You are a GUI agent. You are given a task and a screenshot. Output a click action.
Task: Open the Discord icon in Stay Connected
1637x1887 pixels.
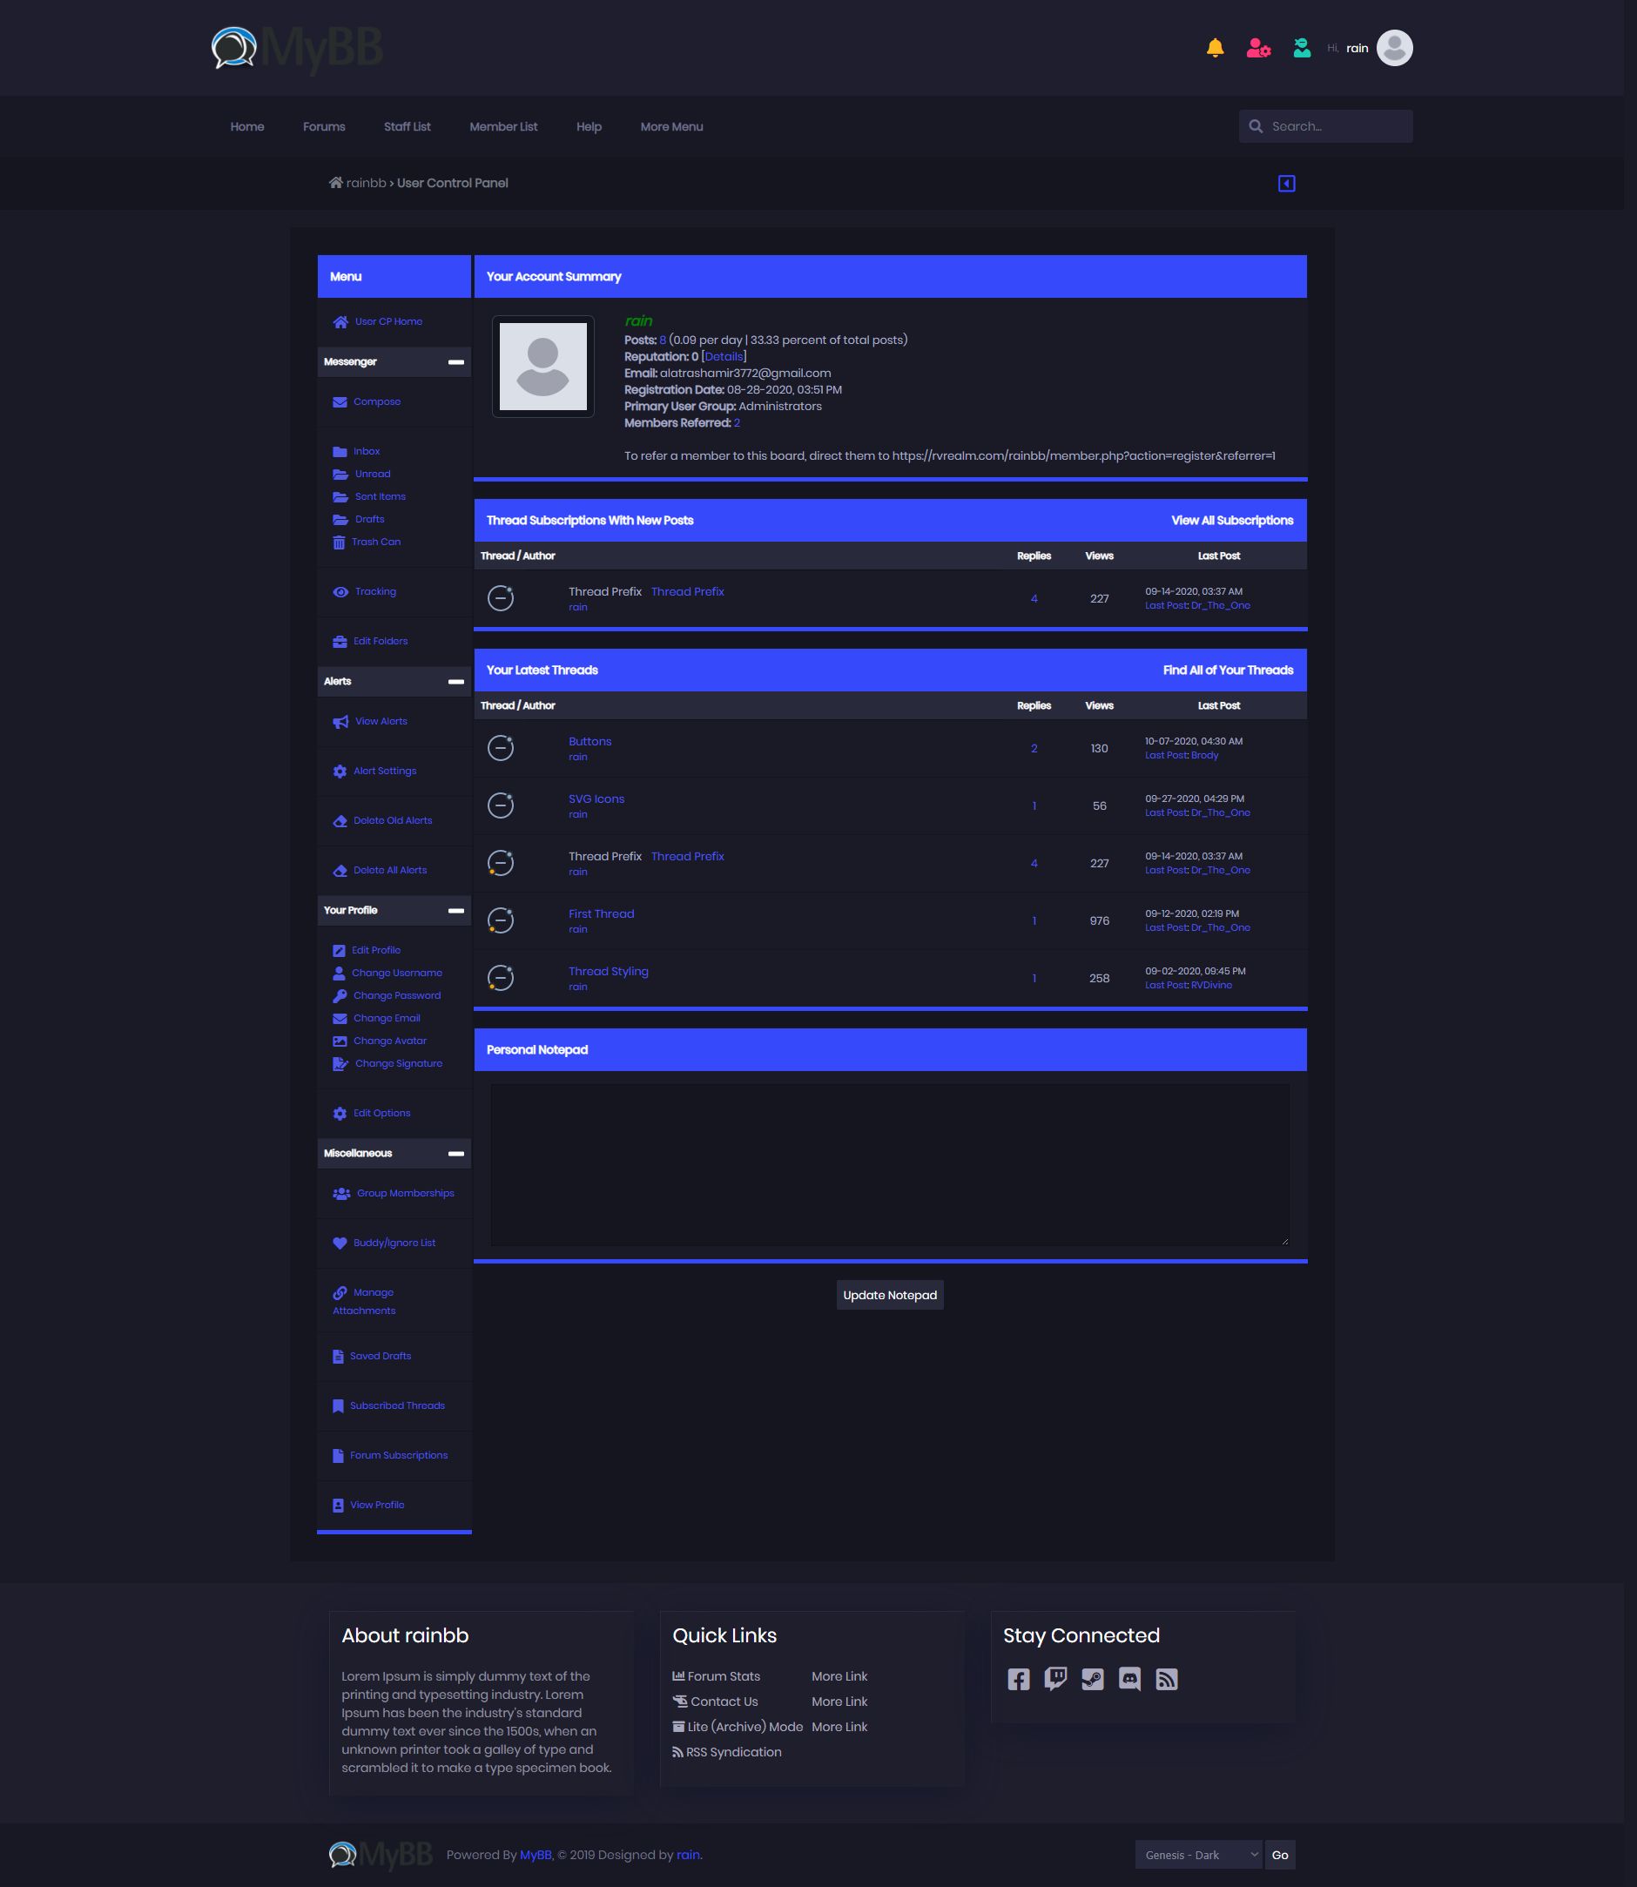click(x=1130, y=1679)
